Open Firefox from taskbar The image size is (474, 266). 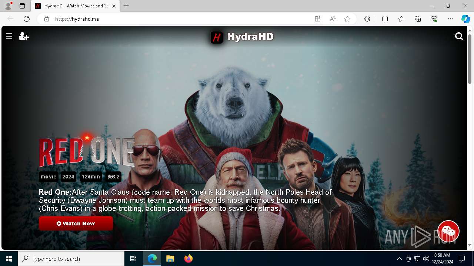[188, 259]
